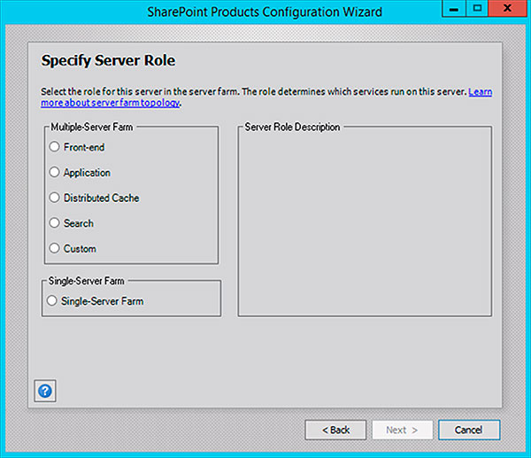
Task: Click the Server Role Description group label
Action: [292, 127]
